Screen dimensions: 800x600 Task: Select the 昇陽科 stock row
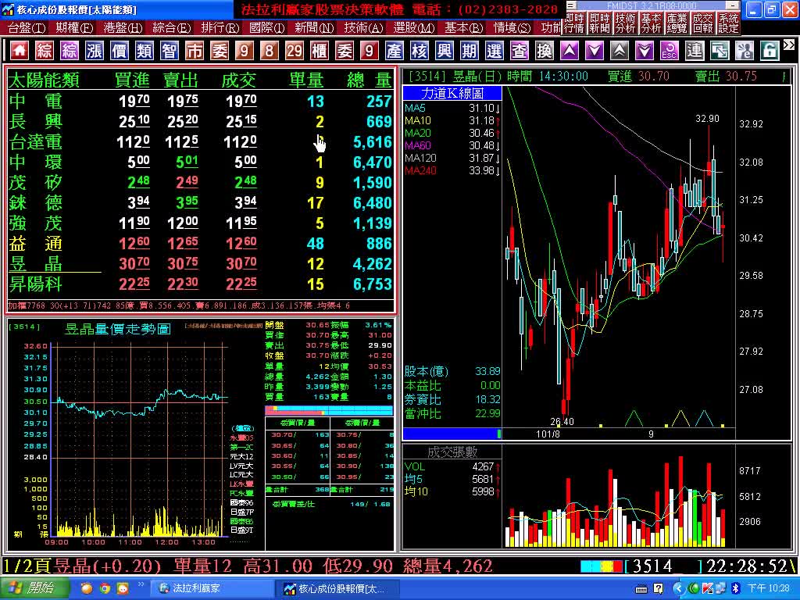(201, 284)
